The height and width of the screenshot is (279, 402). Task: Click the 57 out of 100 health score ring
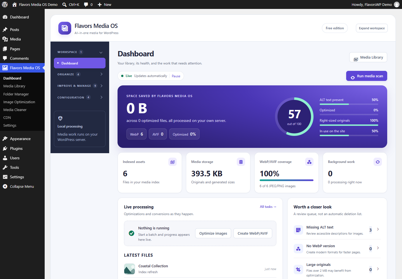294,117
